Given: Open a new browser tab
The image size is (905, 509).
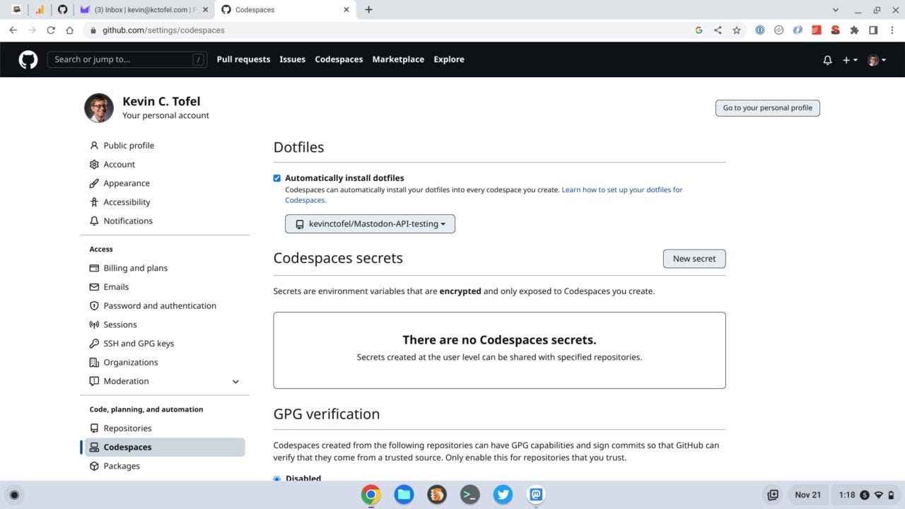Looking at the screenshot, I should point(368,10).
